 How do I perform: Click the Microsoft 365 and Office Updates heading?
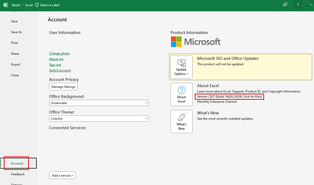coord(228,59)
